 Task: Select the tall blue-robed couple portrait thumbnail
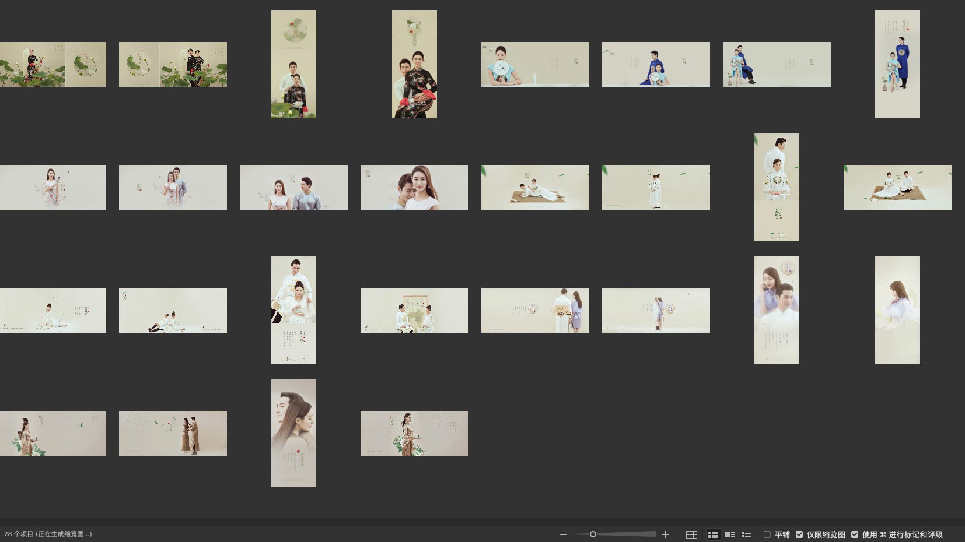(897, 64)
